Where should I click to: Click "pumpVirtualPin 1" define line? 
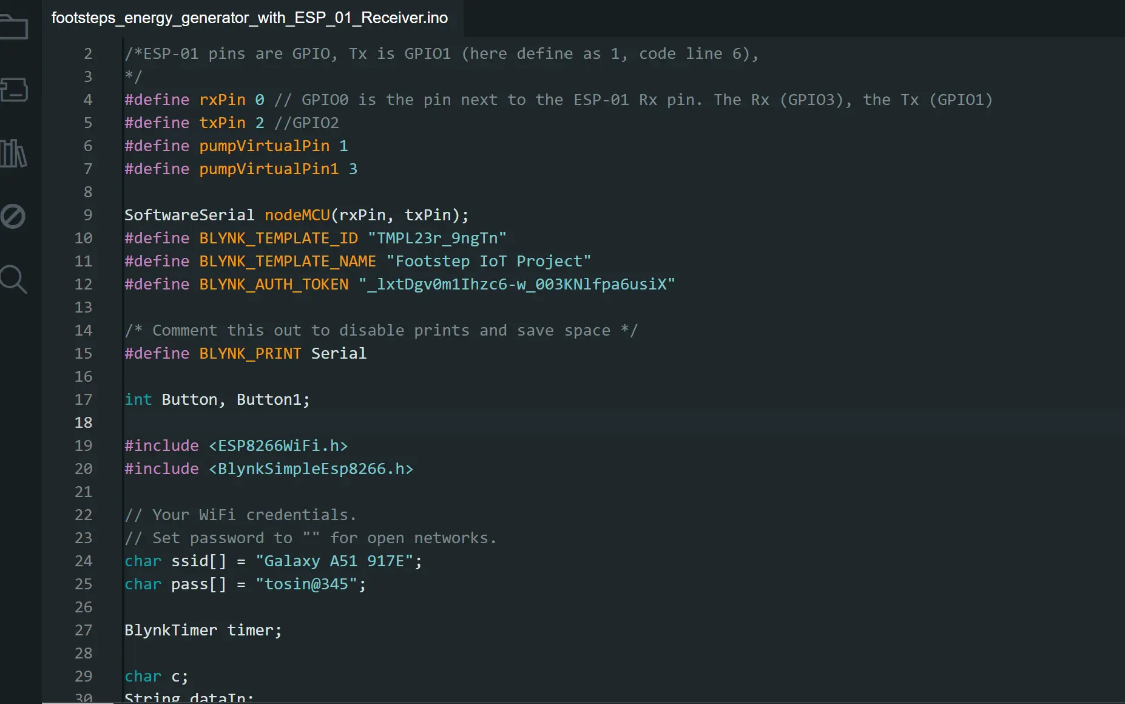(x=236, y=146)
